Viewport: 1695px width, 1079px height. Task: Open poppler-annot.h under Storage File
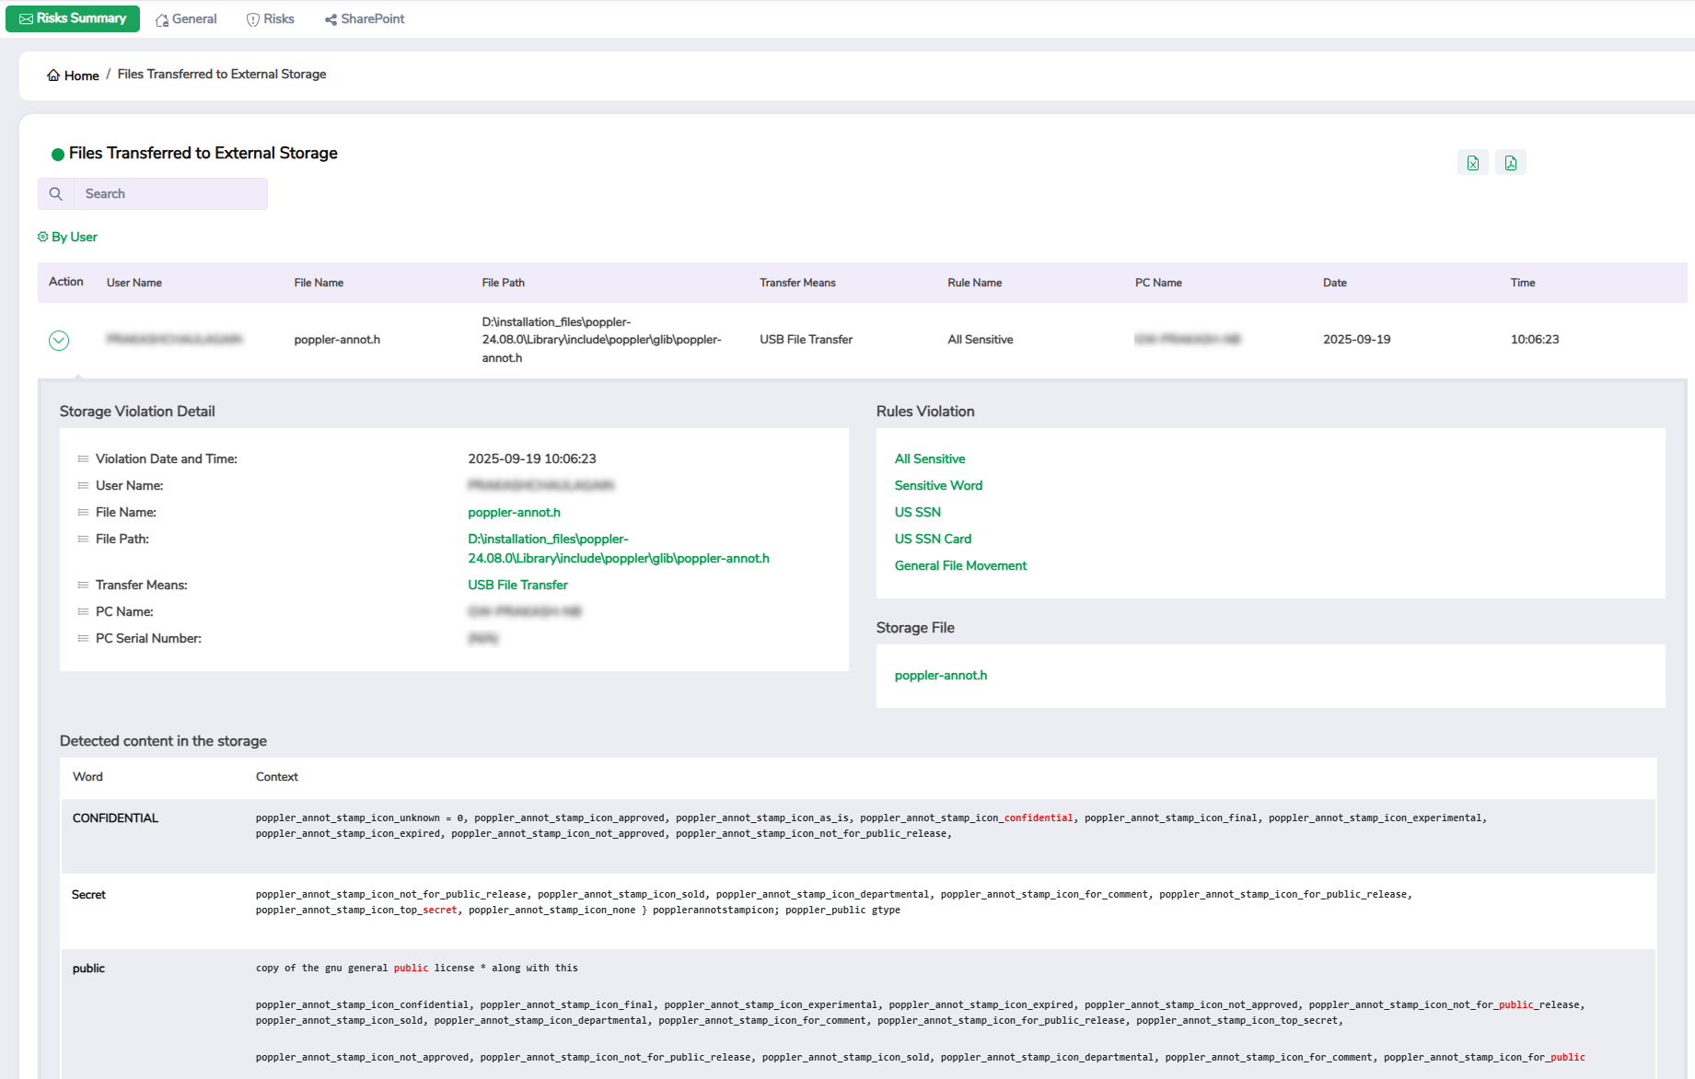[x=940, y=675]
